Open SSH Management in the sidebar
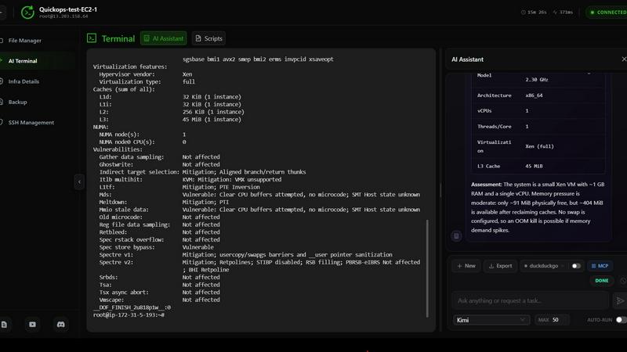627x352 pixels. 31,123
